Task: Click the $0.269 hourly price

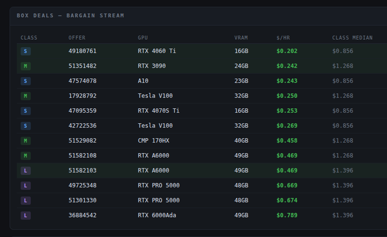Action: pos(287,125)
